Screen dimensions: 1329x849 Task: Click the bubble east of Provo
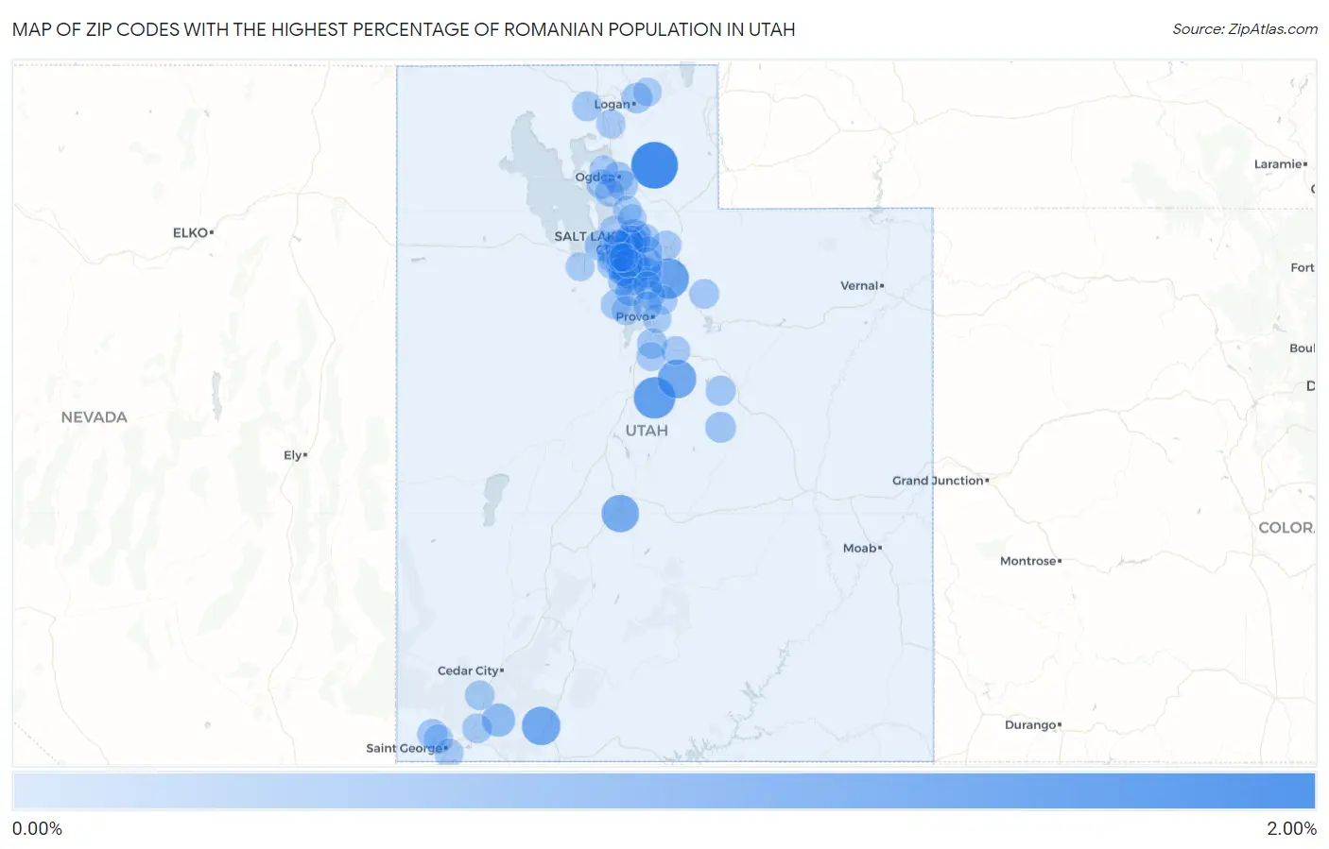[x=703, y=294]
